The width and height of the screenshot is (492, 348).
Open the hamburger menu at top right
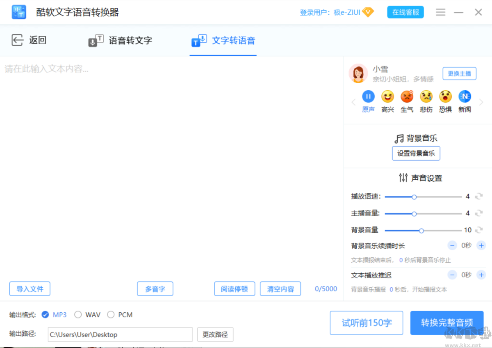[440, 12]
